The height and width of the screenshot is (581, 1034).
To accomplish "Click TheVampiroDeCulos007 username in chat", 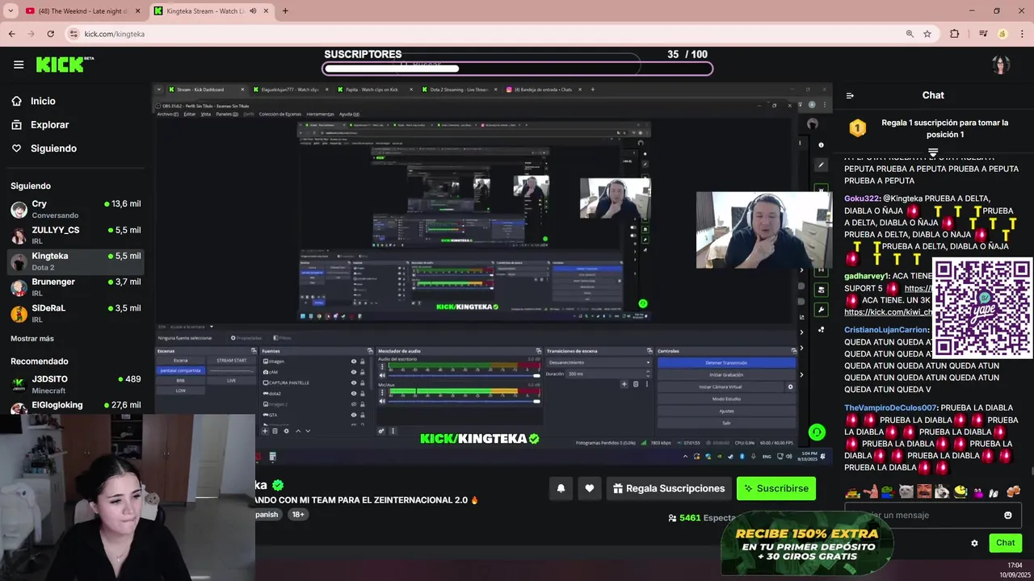I will [890, 408].
